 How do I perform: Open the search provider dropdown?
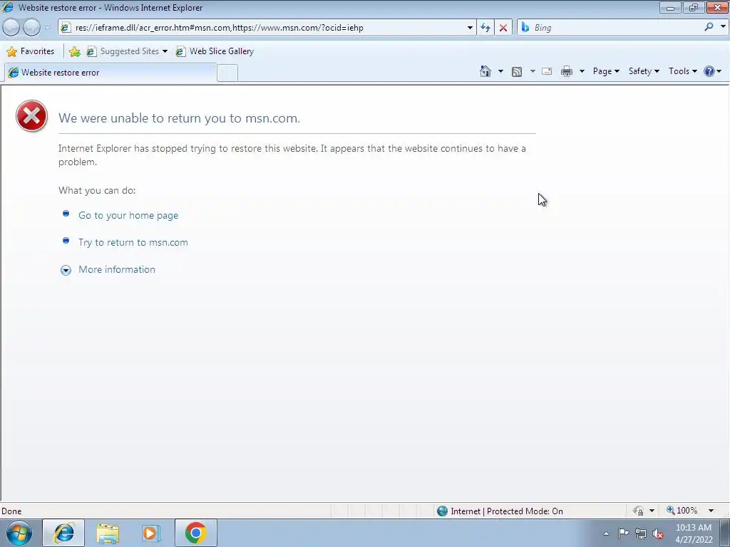(x=723, y=27)
